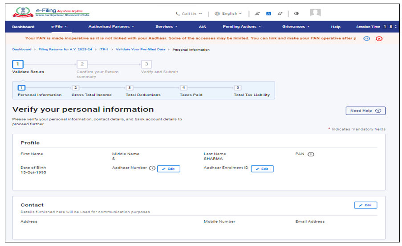Toggle high contrast mode icon
402x246 pixels.
[x=296, y=14]
